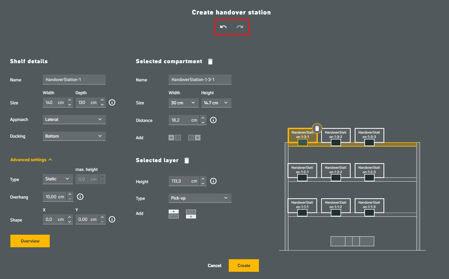Click the Distance stepper arrows
Image resolution: width=449 pixels, height=279 pixels.
[203, 120]
